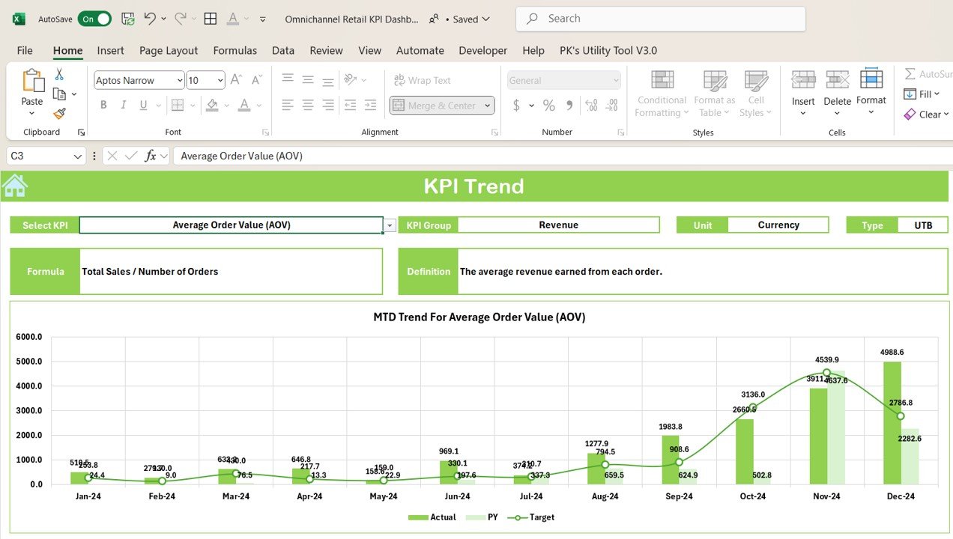
Task: Click the Decrease Decimal icon
Action: point(612,106)
